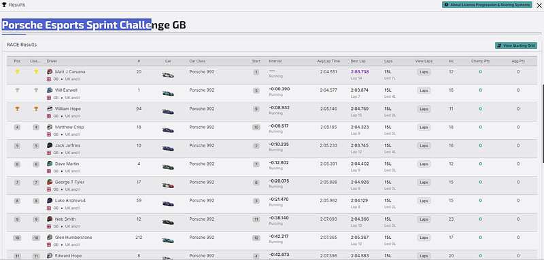Open About License Progression & Scoring Systems
Image resolution: width=544 pixels, height=260 pixels.
(x=487, y=5)
